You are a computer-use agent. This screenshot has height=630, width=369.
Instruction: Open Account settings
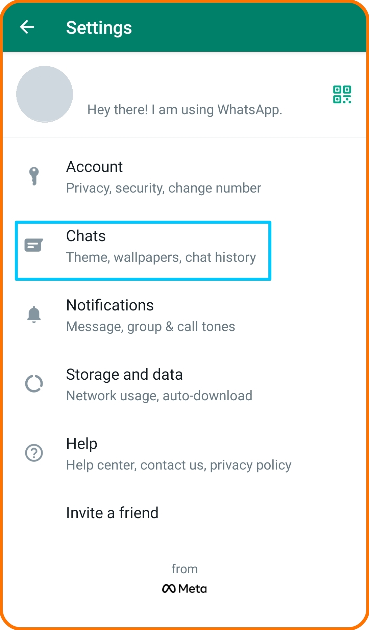coord(184,177)
